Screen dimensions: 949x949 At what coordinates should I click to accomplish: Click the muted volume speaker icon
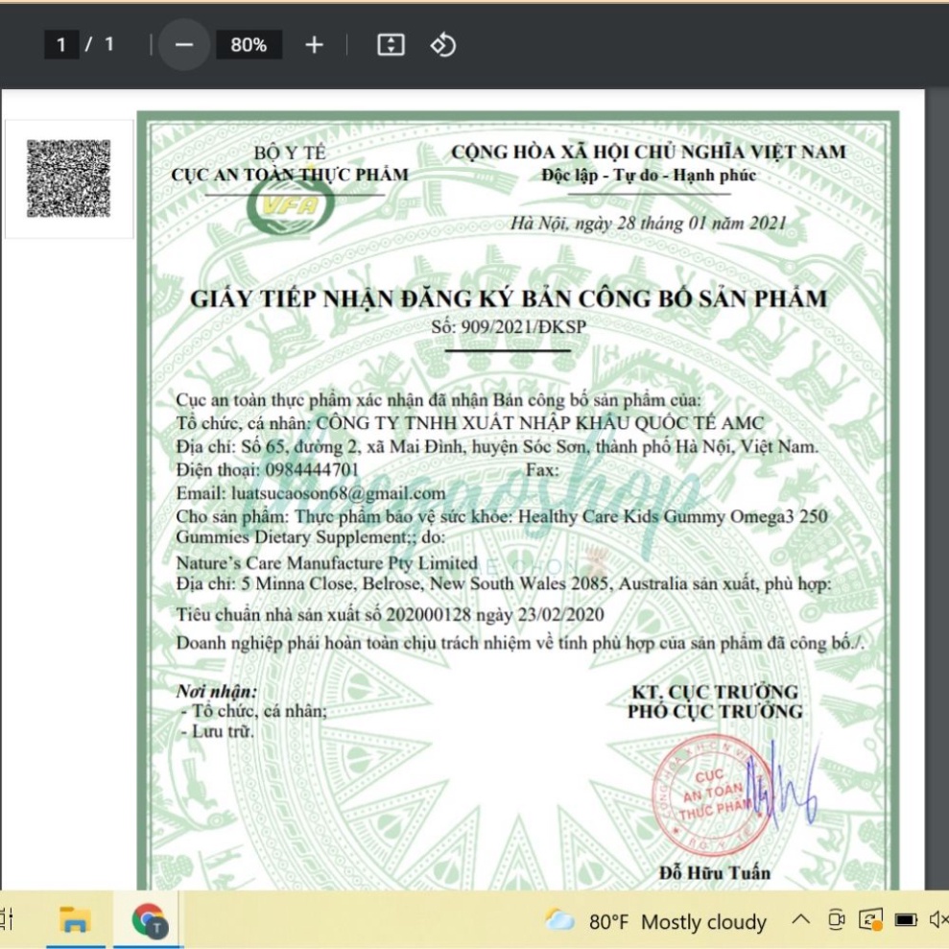(938, 921)
